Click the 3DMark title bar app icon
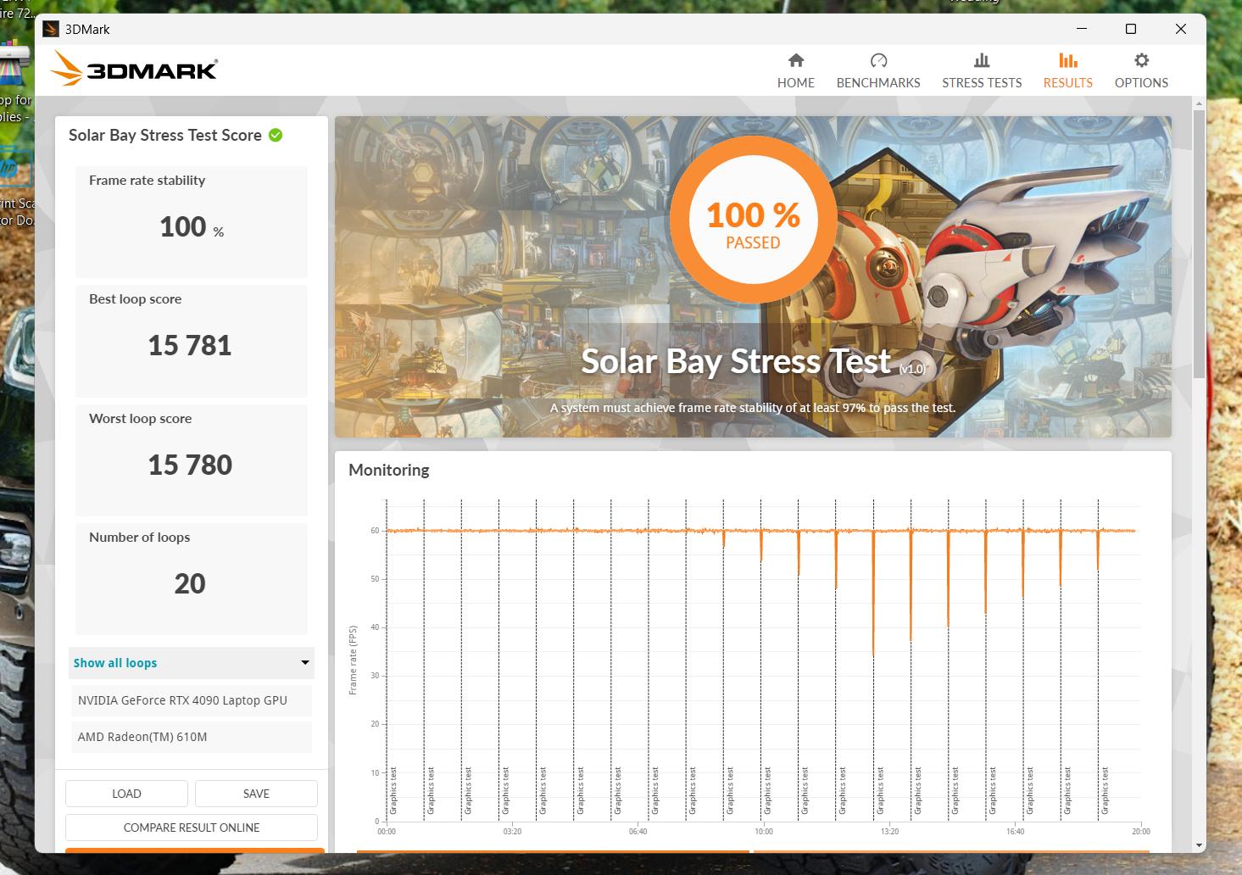 51,29
